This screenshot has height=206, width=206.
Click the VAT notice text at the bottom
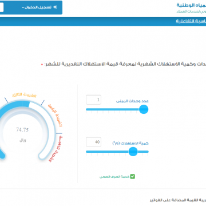coord(178,200)
